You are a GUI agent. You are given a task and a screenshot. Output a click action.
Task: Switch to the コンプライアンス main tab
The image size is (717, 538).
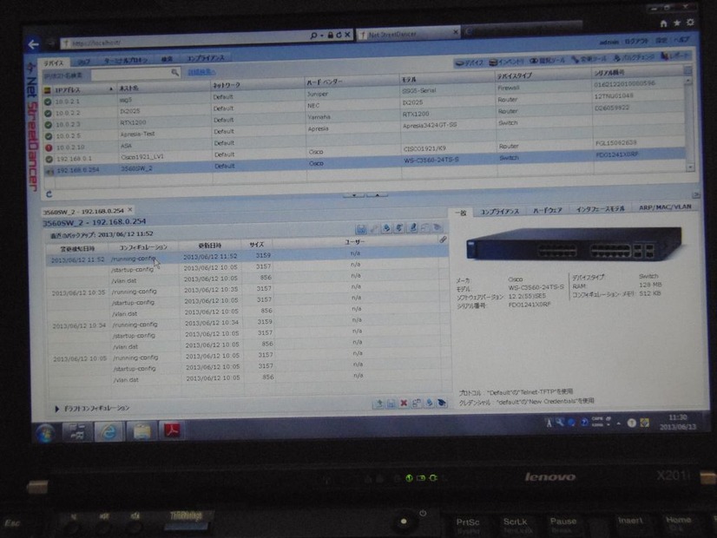tap(206, 58)
